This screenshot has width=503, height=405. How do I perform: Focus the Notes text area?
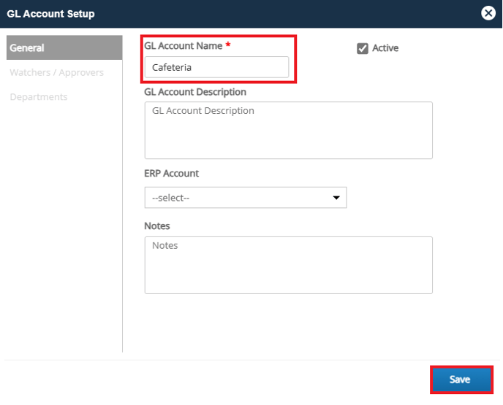pos(288,265)
